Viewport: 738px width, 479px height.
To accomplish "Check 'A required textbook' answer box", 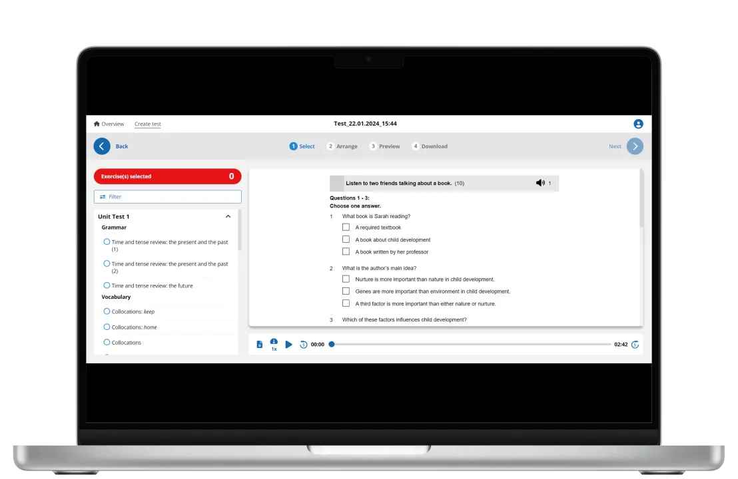I will click(346, 228).
